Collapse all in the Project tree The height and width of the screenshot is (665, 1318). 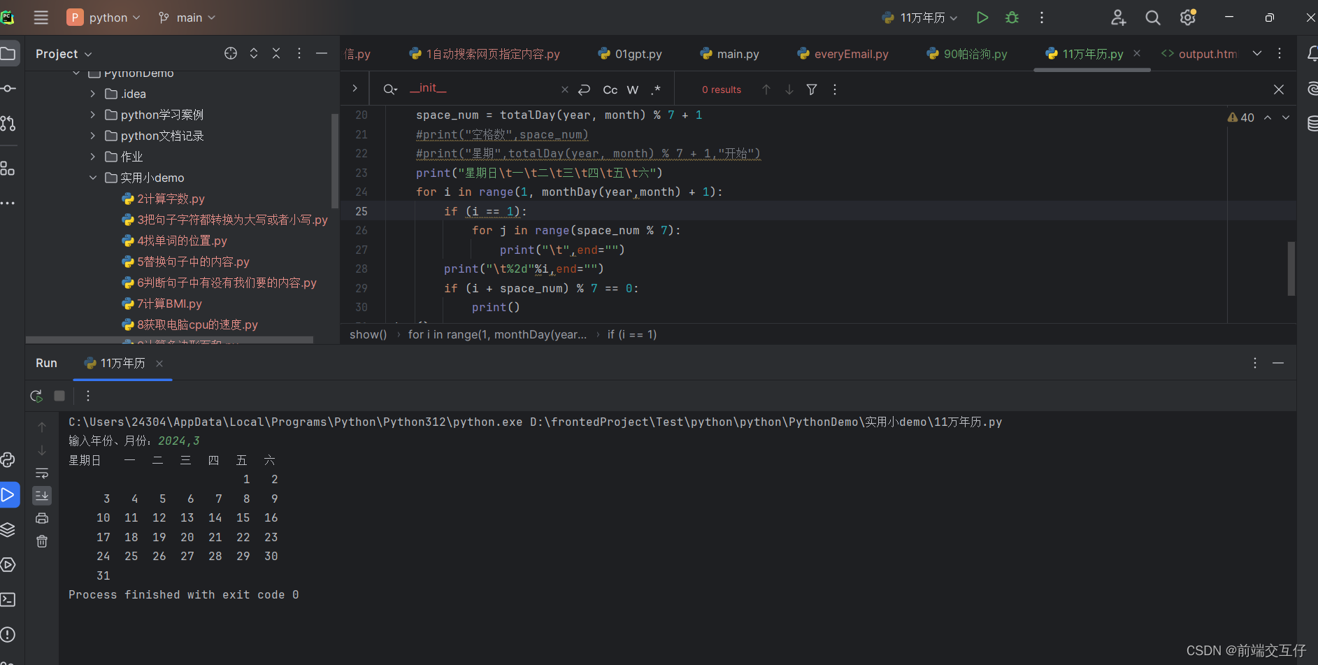point(276,53)
